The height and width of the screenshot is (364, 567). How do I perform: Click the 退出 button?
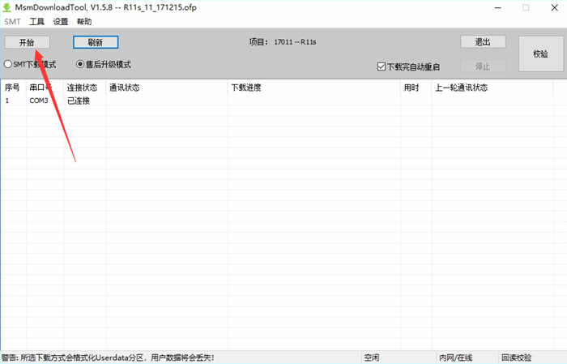tap(483, 42)
